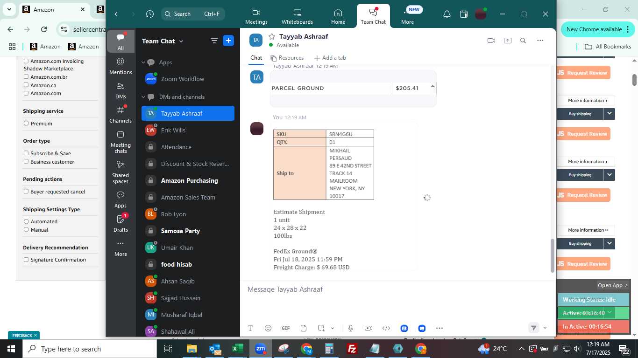
Task: Open Zoom notifications bell
Action: point(447,14)
